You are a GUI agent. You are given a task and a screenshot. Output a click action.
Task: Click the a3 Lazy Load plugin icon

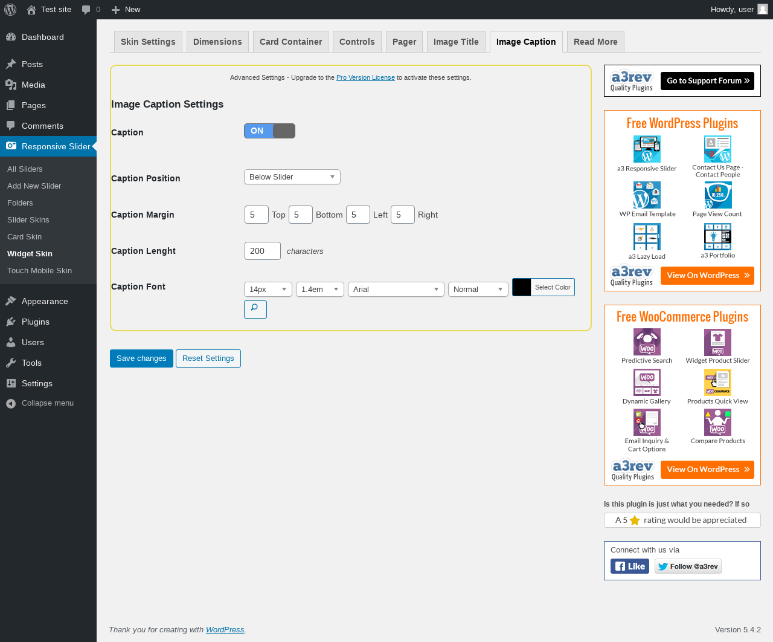[x=647, y=237]
